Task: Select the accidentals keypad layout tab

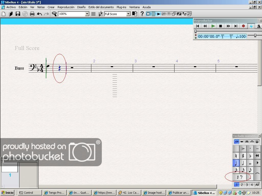Action: (x=257, y=142)
